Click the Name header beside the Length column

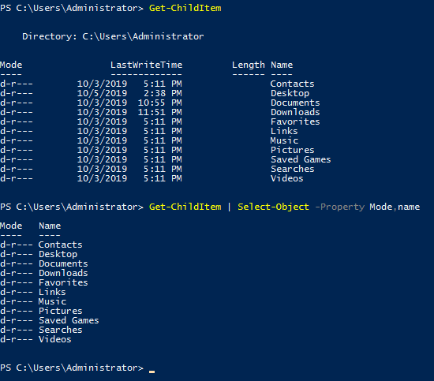click(x=282, y=65)
